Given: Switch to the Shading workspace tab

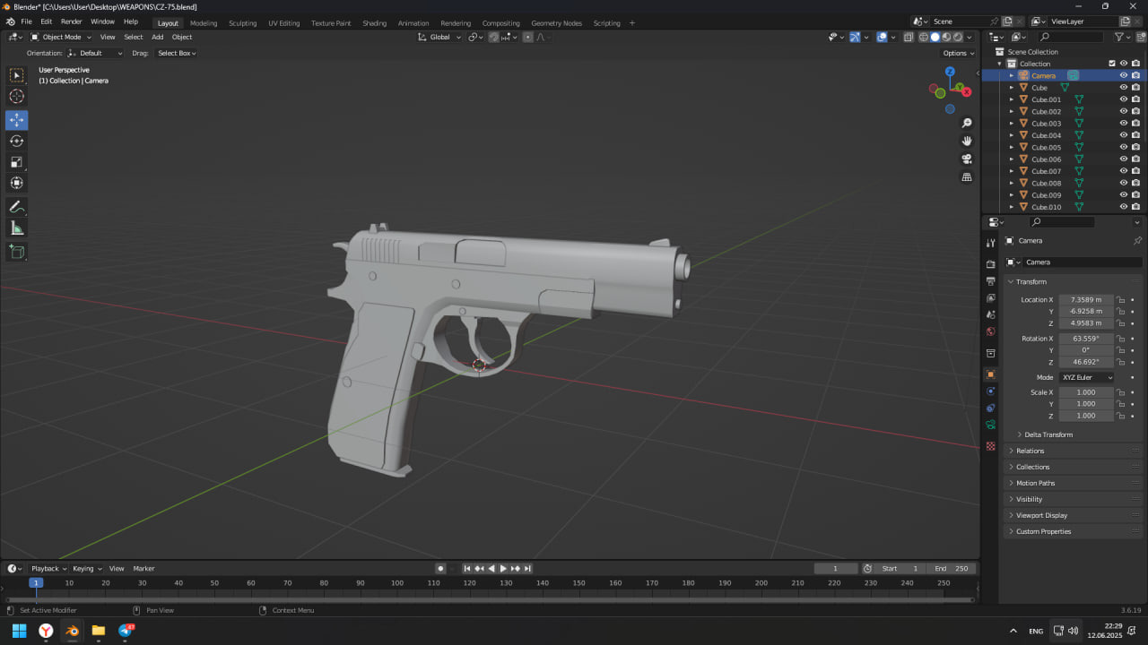Looking at the screenshot, I should point(374,23).
